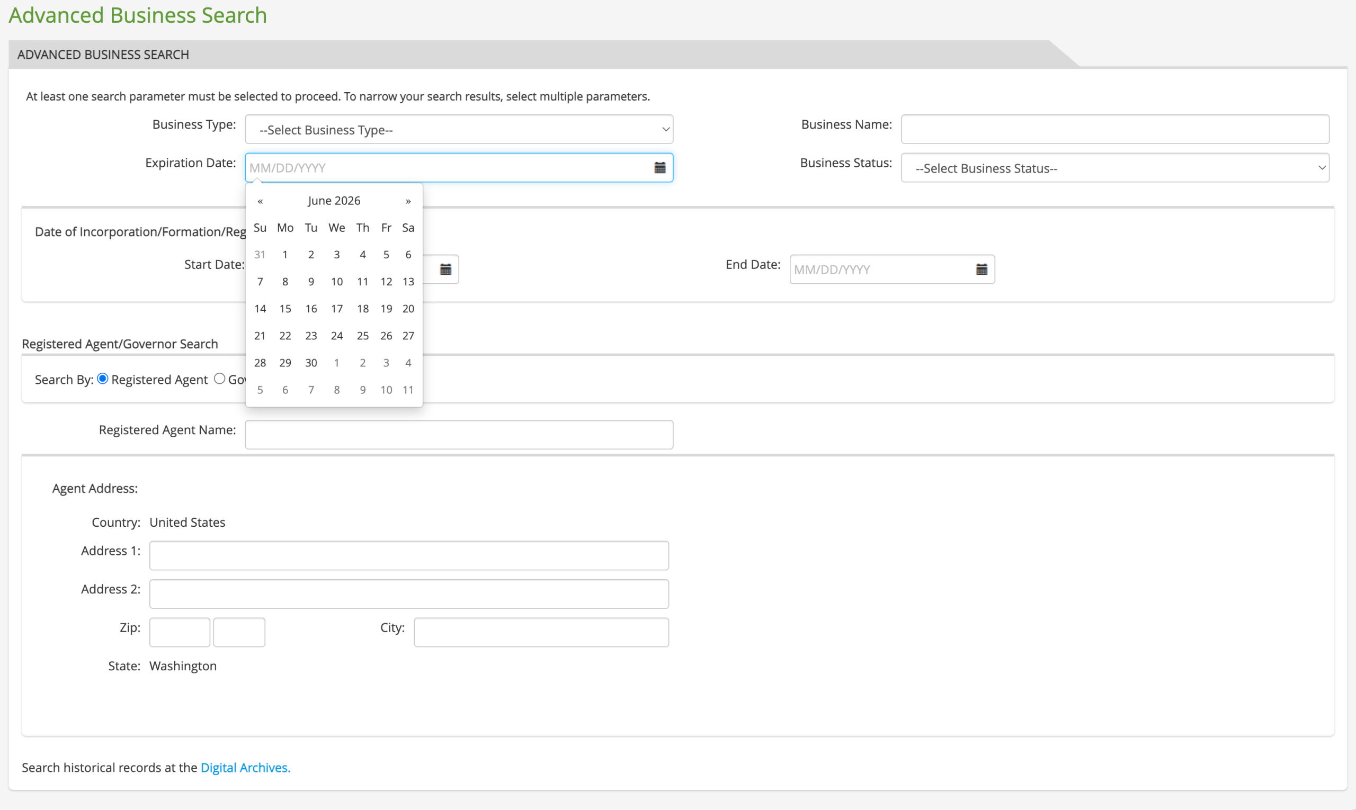Screen dimensions: 1356x810
Task: Set expiration date to June 23
Action: (x=311, y=336)
